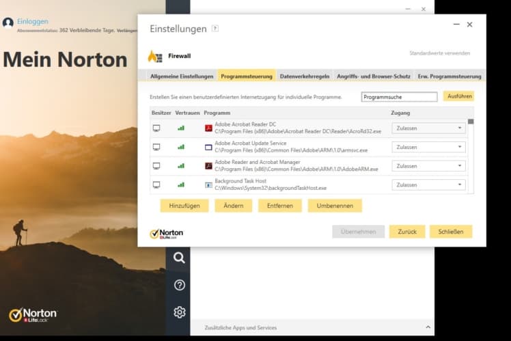Click Standardwerte verwenden link
Image resolution: width=511 pixels, height=341 pixels.
click(x=440, y=53)
